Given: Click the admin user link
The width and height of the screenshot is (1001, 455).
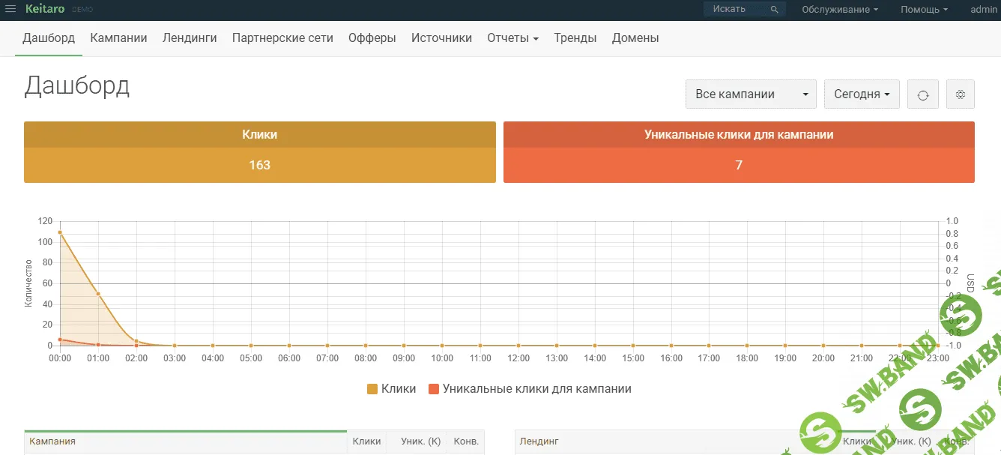Looking at the screenshot, I should point(984,10).
